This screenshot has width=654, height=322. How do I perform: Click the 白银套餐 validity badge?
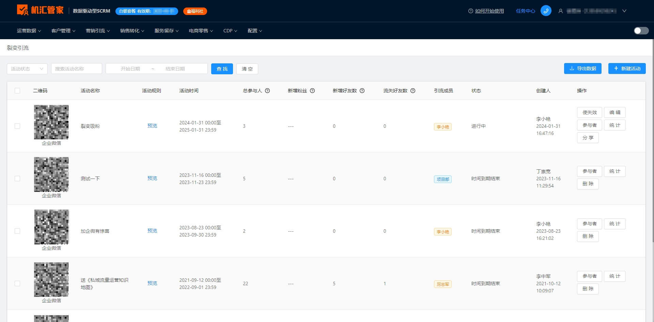pos(147,11)
